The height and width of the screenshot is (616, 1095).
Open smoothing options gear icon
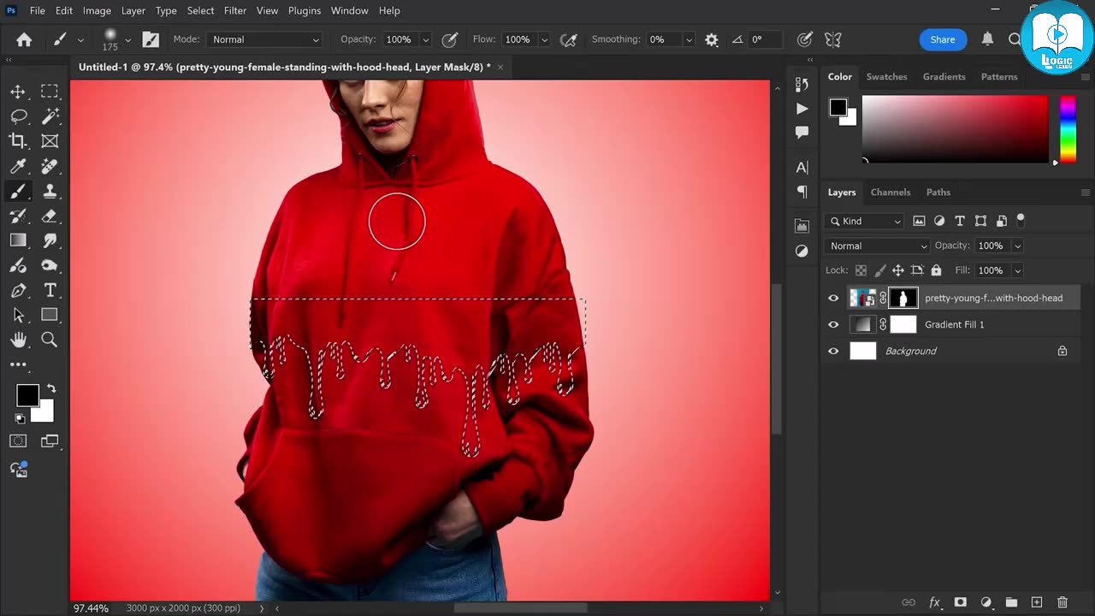coord(712,39)
